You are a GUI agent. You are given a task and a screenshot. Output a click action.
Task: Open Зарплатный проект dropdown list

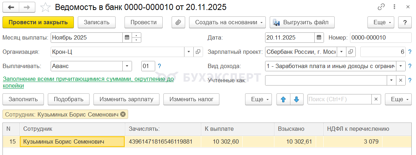point(341,52)
